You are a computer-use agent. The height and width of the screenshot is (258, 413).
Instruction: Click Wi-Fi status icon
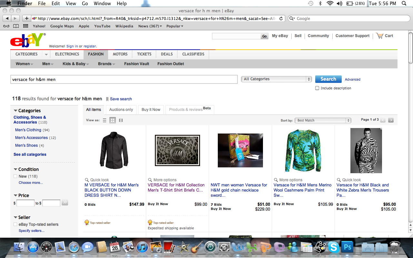click(x=330, y=4)
